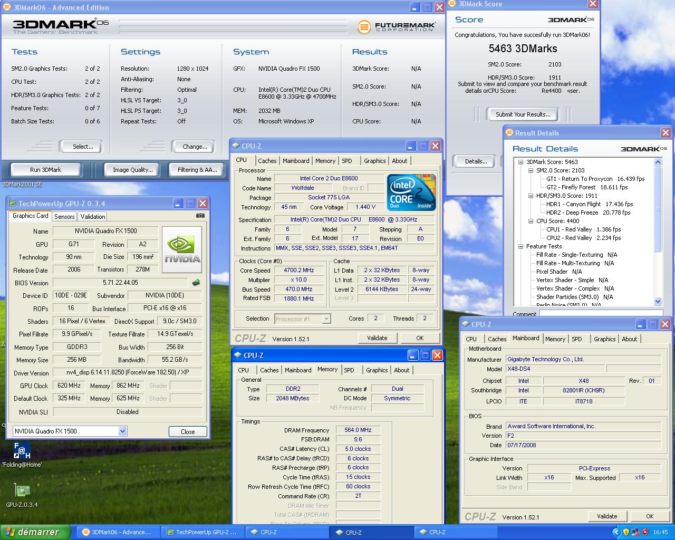Click the GPU-Z screenshot camera icon
Image resolution: width=675 pixels, height=540 pixels.
pos(200,216)
